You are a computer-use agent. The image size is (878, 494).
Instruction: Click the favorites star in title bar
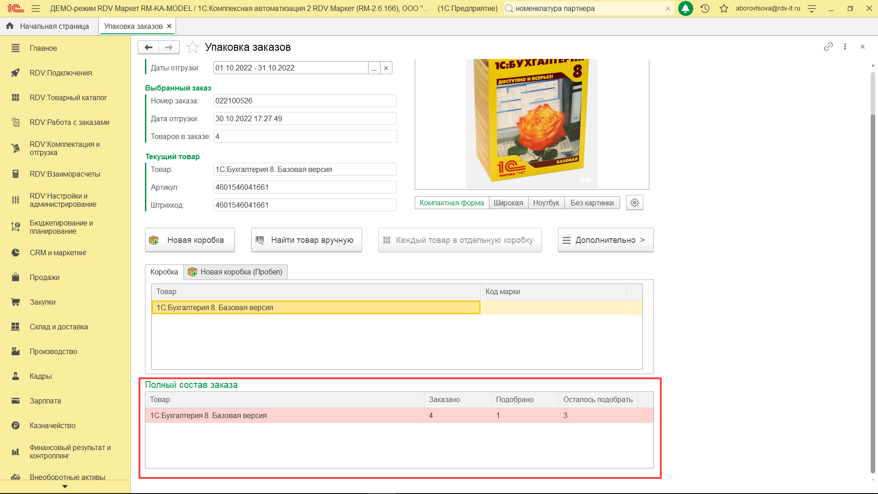click(723, 8)
